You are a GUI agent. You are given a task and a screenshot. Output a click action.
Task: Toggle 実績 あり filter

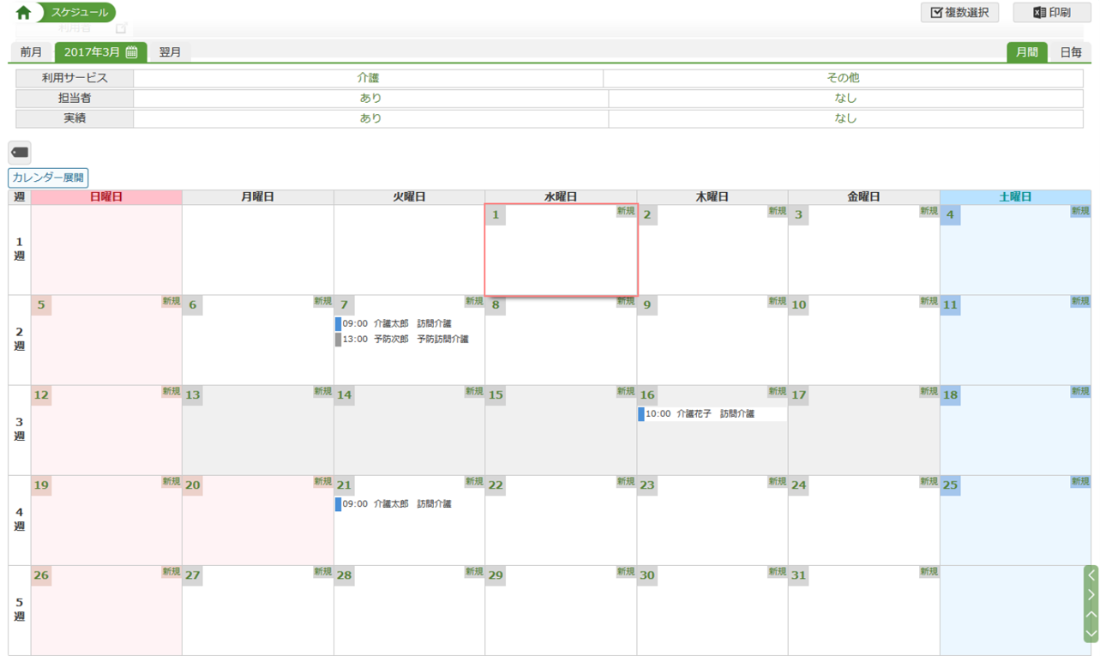click(x=370, y=118)
